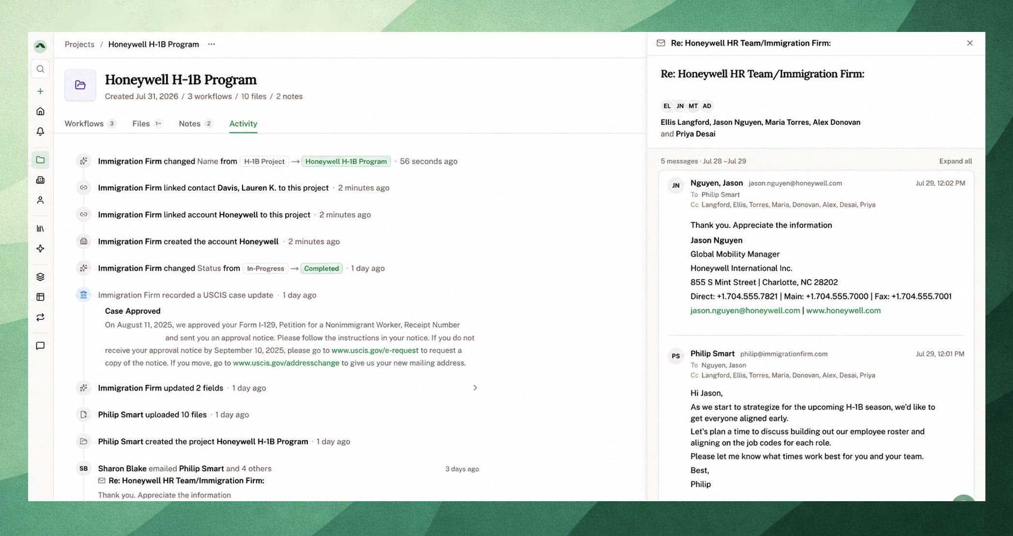This screenshot has height=536, width=1013.
Task: Click '2 notes' in the project subtitle
Action: [289, 96]
